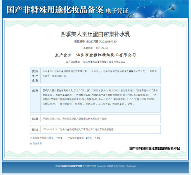Screen dimensions: 191x175
Task: Click the history record icon beside 历史记录
Action: (x=31, y=144)
